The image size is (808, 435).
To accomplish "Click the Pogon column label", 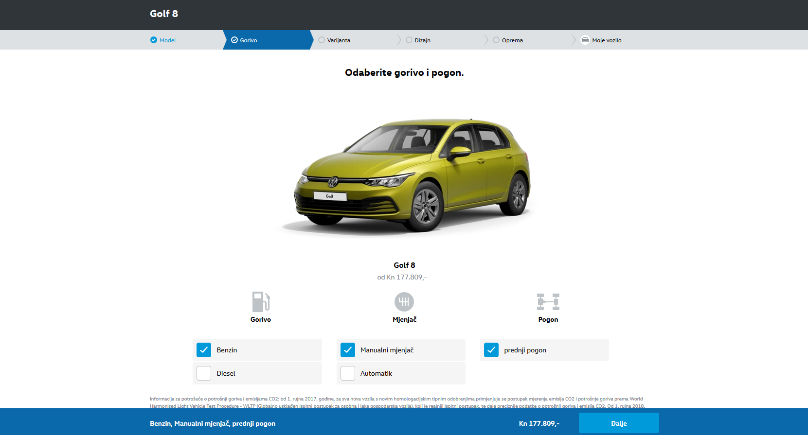I will (x=548, y=319).
